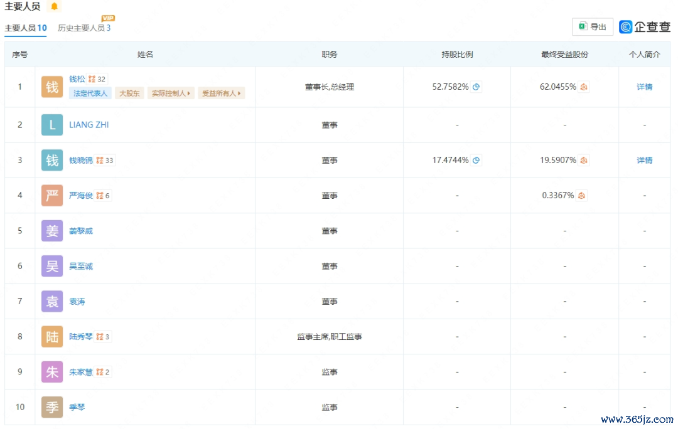Click the equity chain icon beside 62.0455%
The height and width of the screenshot is (429, 678).
[x=583, y=87]
